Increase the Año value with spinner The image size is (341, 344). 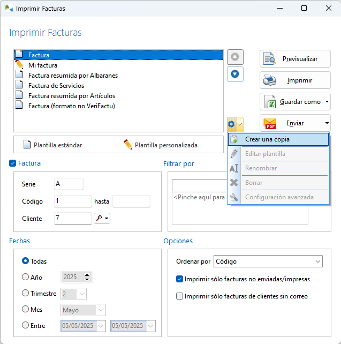click(x=88, y=275)
